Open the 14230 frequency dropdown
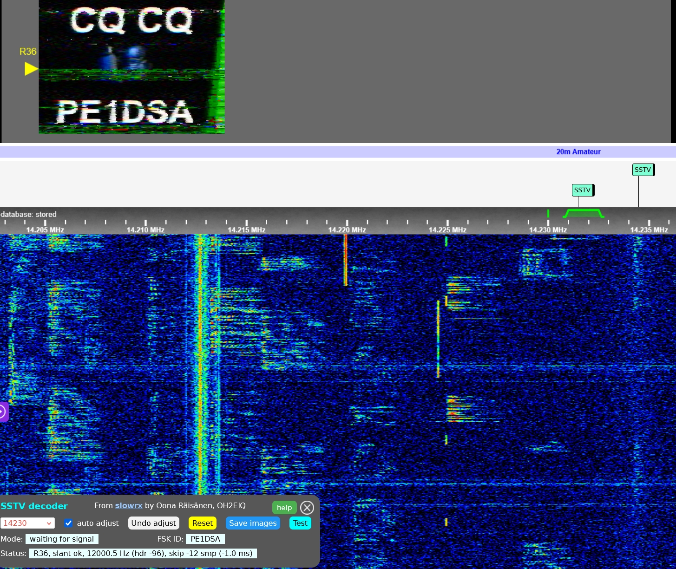 pos(27,523)
